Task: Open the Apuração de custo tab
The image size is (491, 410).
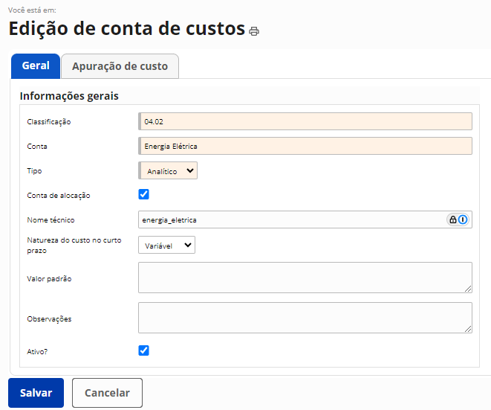Action: coord(120,66)
